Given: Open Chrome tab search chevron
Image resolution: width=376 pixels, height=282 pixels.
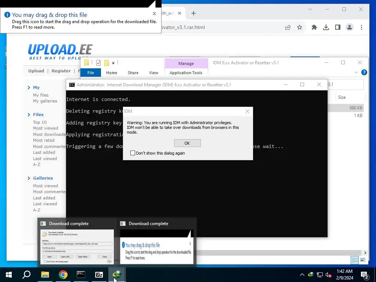Looking at the screenshot, I should coord(310,9).
